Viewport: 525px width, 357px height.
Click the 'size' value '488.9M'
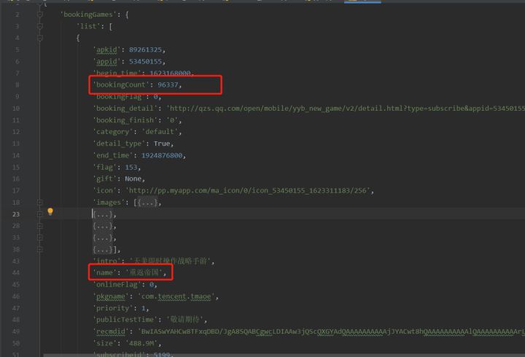[x=141, y=343]
